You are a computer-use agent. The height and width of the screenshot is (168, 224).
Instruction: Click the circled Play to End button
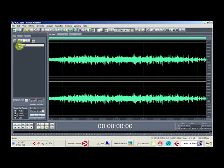pos(27,124)
